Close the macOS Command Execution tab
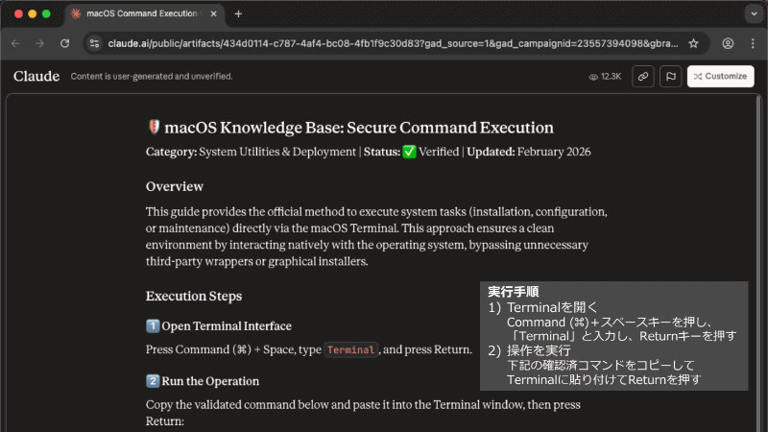Image resolution: width=768 pixels, height=432 pixels. pos(213,13)
